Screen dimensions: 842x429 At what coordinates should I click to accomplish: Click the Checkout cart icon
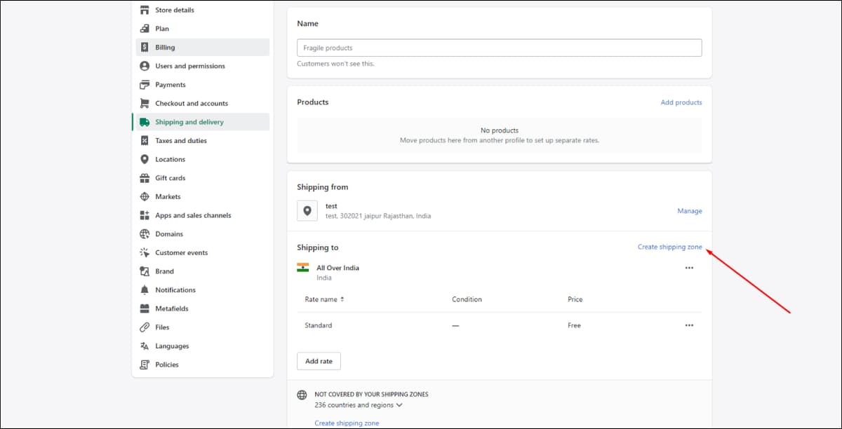145,103
